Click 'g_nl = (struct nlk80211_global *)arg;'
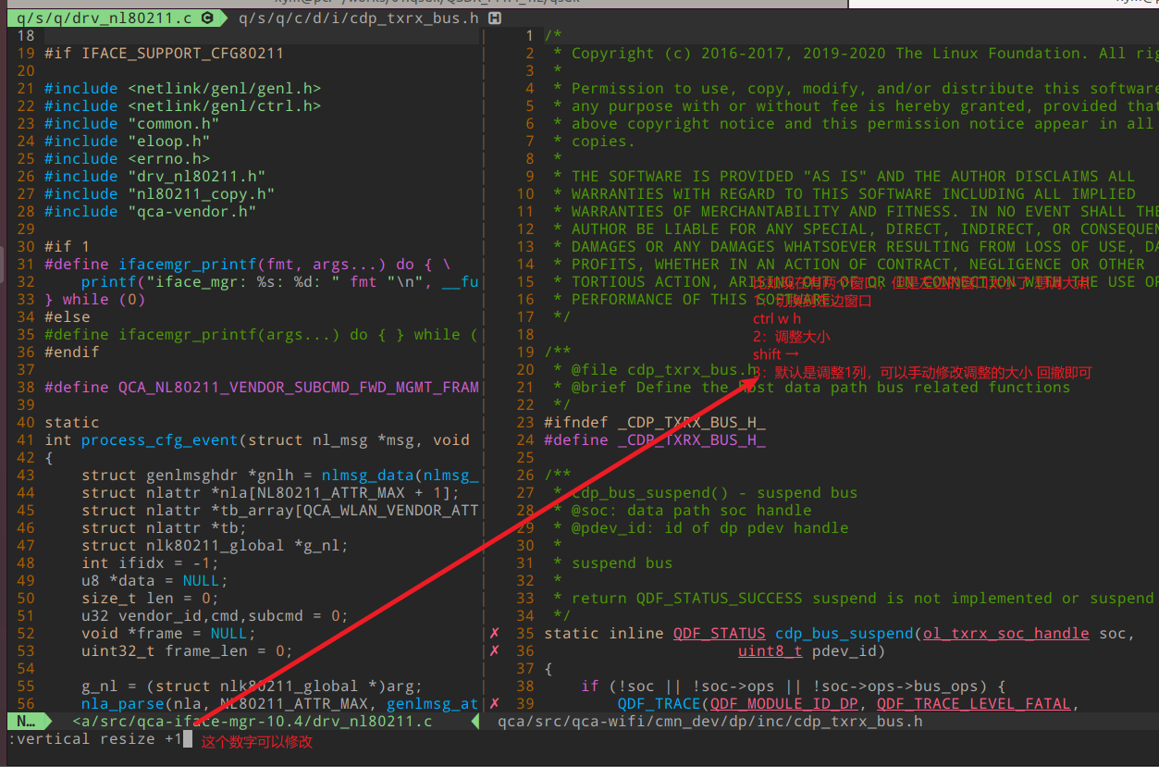1159x767 pixels. pyautogui.click(x=252, y=687)
